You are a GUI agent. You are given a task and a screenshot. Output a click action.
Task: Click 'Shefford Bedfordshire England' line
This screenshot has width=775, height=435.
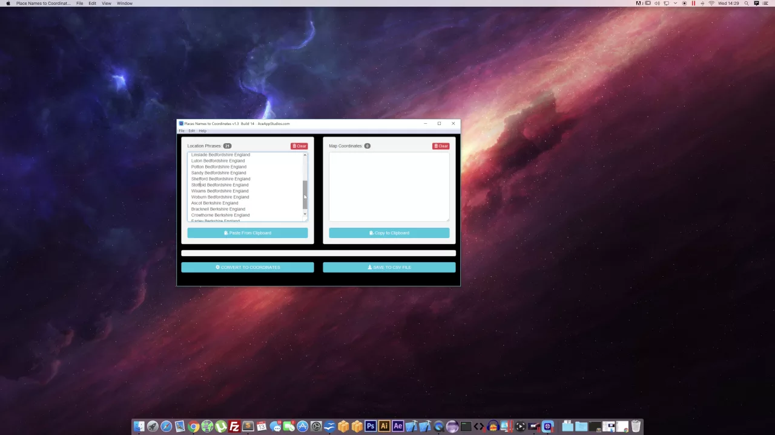pyautogui.click(x=220, y=179)
